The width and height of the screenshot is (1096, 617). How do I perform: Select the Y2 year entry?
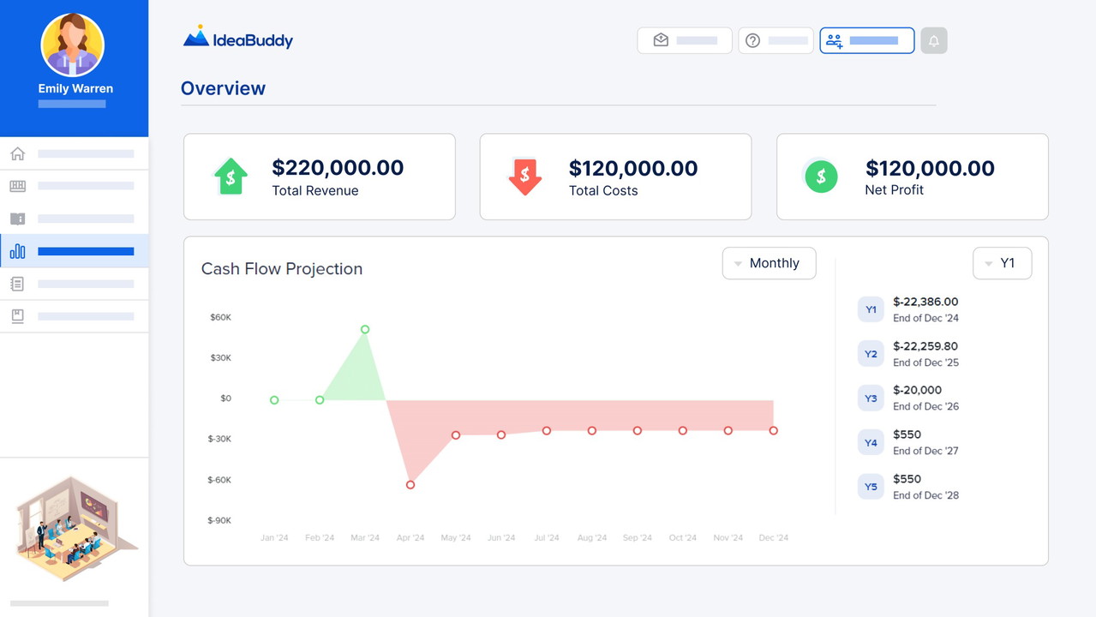tap(871, 354)
